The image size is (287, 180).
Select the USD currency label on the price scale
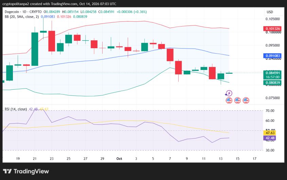click(270, 12)
